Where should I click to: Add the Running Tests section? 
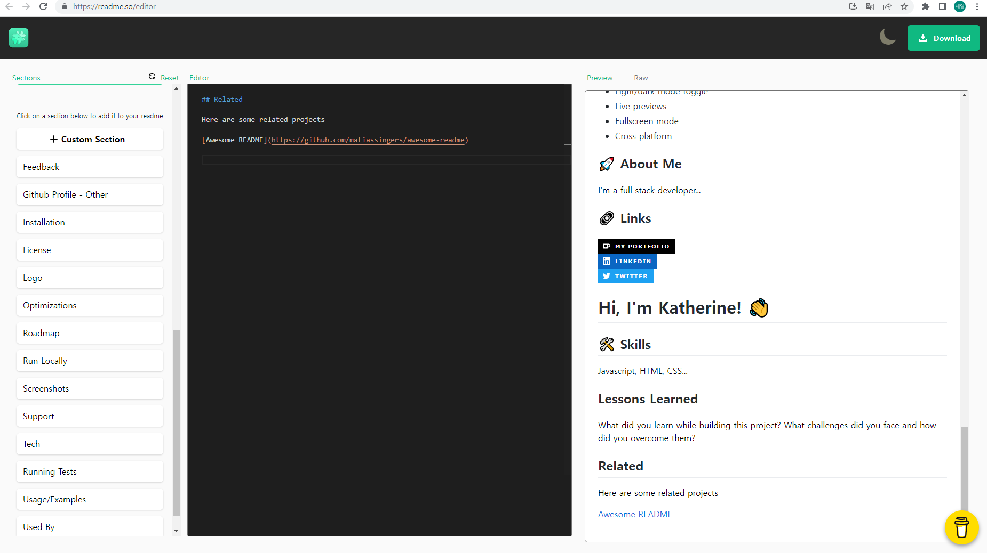coord(90,471)
